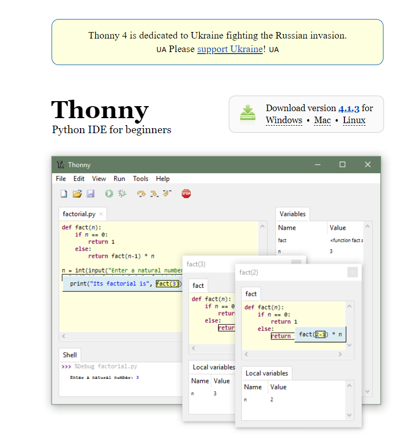Open the Tools menu
Viewport: 406px width, 437px height.
141,179
